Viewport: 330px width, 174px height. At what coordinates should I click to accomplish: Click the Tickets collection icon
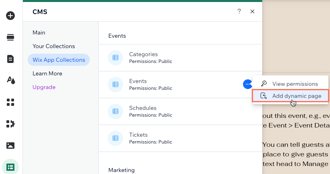(115, 138)
